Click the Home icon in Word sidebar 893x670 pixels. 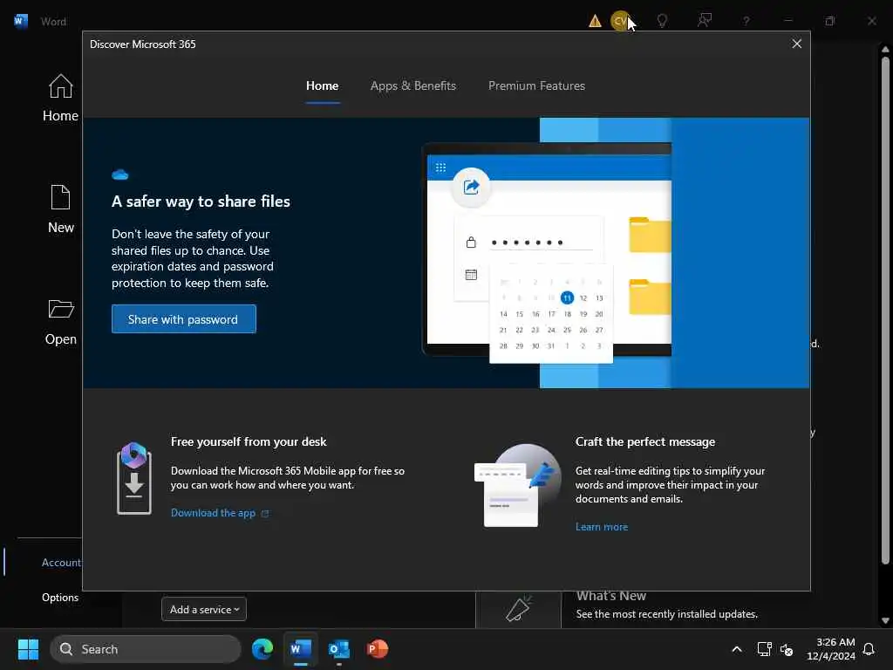click(x=60, y=87)
